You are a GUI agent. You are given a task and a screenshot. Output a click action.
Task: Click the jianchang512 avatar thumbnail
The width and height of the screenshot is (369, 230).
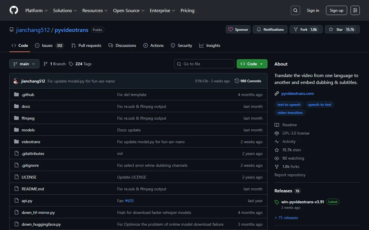pos(16,81)
